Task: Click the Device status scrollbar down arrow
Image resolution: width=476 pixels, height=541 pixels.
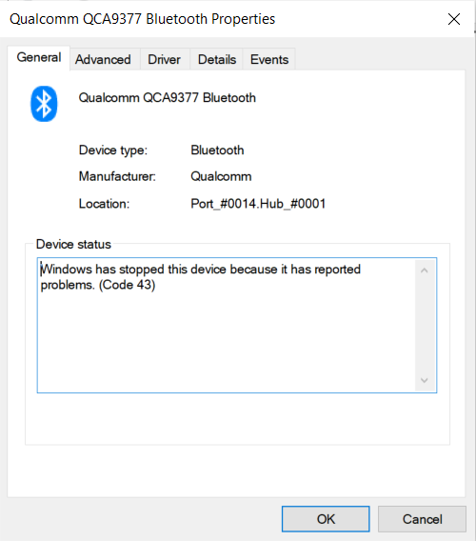Action: click(x=425, y=380)
